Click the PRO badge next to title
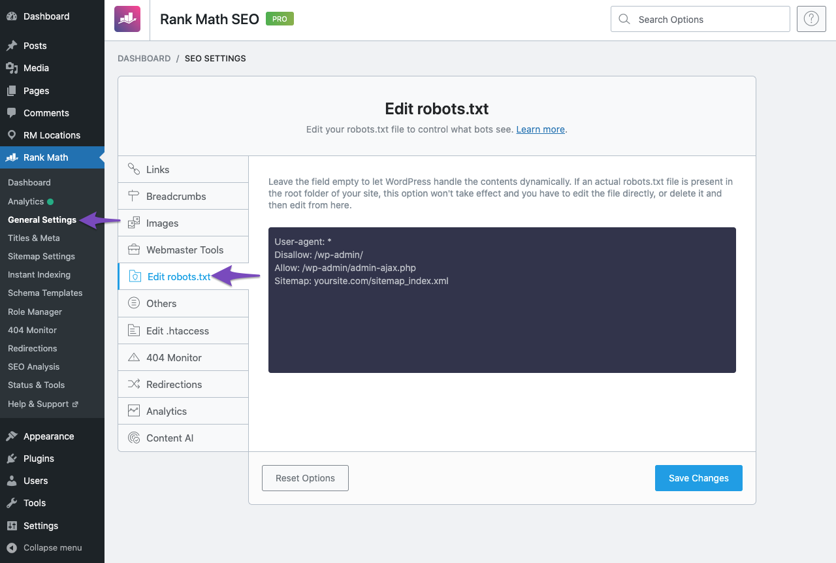Image resolution: width=836 pixels, height=563 pixels. (x=280, y=19)
